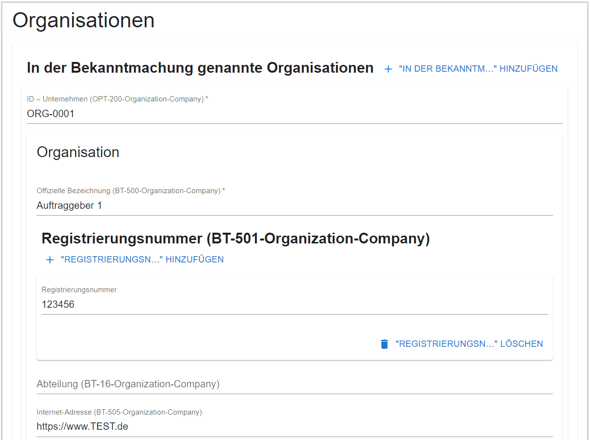Image resolution: width=590 pixels, height=440 pixels.
Task: Click the Organisationen page heading
Action: [x=83, y=20]
